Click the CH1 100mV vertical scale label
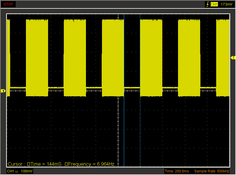The width and height of the screenshot is (236, 175). coord(20,171)
